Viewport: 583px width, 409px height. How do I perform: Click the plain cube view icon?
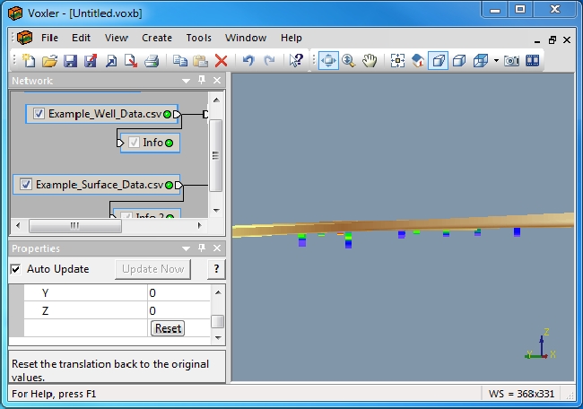459,61
